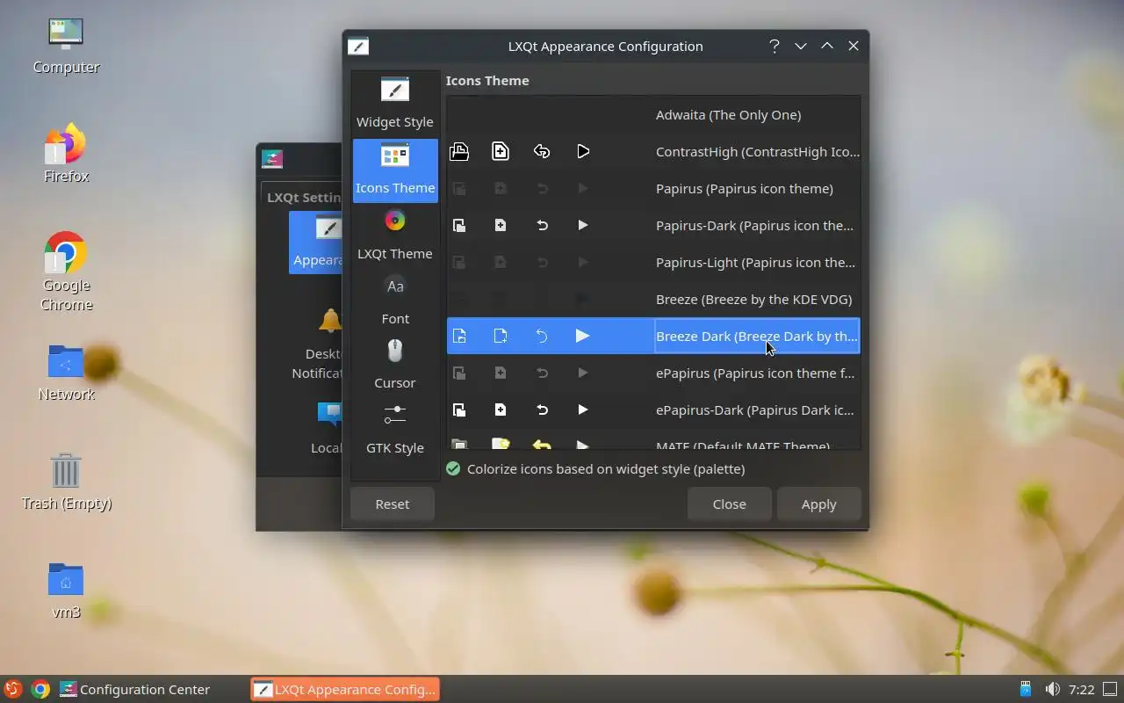Click Papirus-Dark new document preview icon
This screenshot has width=1124, height=703.
(x=500, y=225)
